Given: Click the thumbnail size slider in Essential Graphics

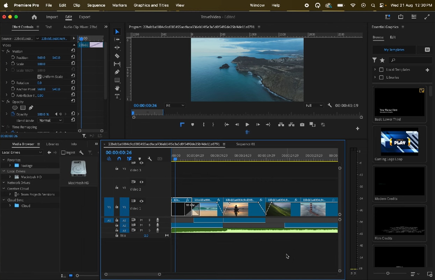Looking at the screenshot, I should click(x=388, y=273).
